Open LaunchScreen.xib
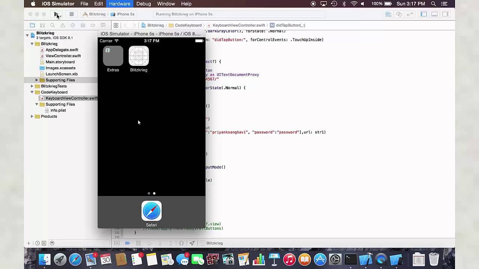Screen dimensions: 479x269 pyautogui.click(x=61, y=74)
